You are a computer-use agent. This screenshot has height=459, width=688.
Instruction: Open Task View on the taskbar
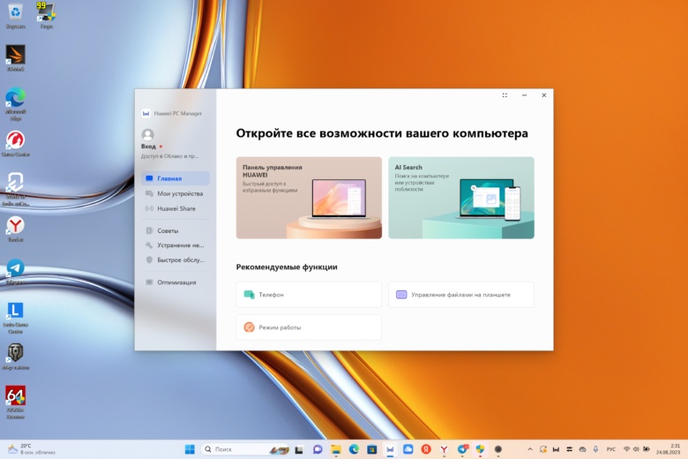click(299, 449)
